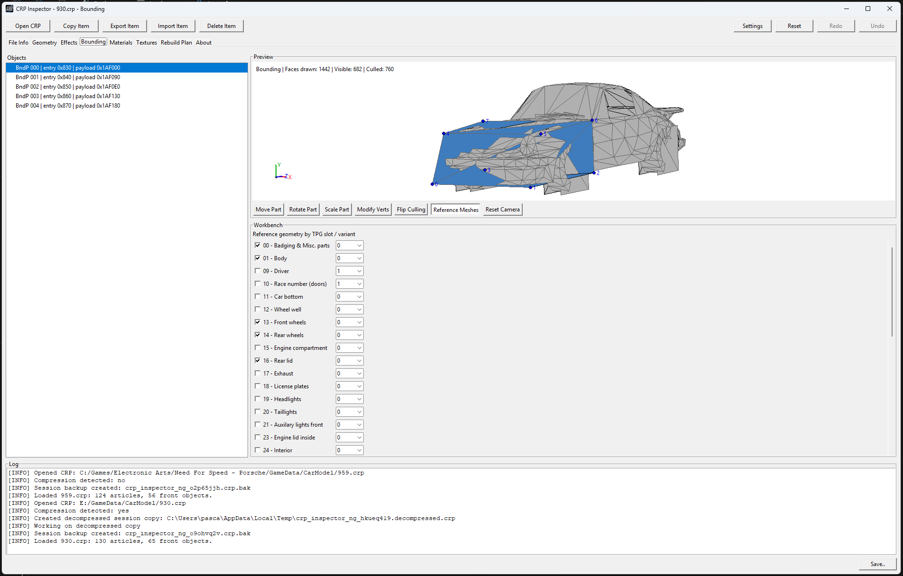Expand the Front wheels variant dropdown
903x576 pixels.
(x=350, y=322)
